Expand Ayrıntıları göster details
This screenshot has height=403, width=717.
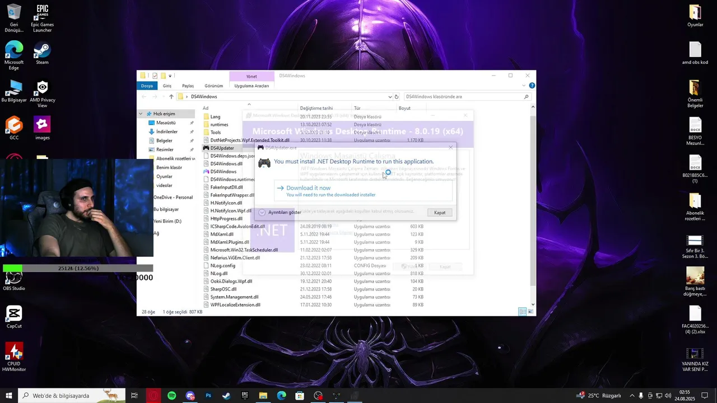tap(280, 213)
